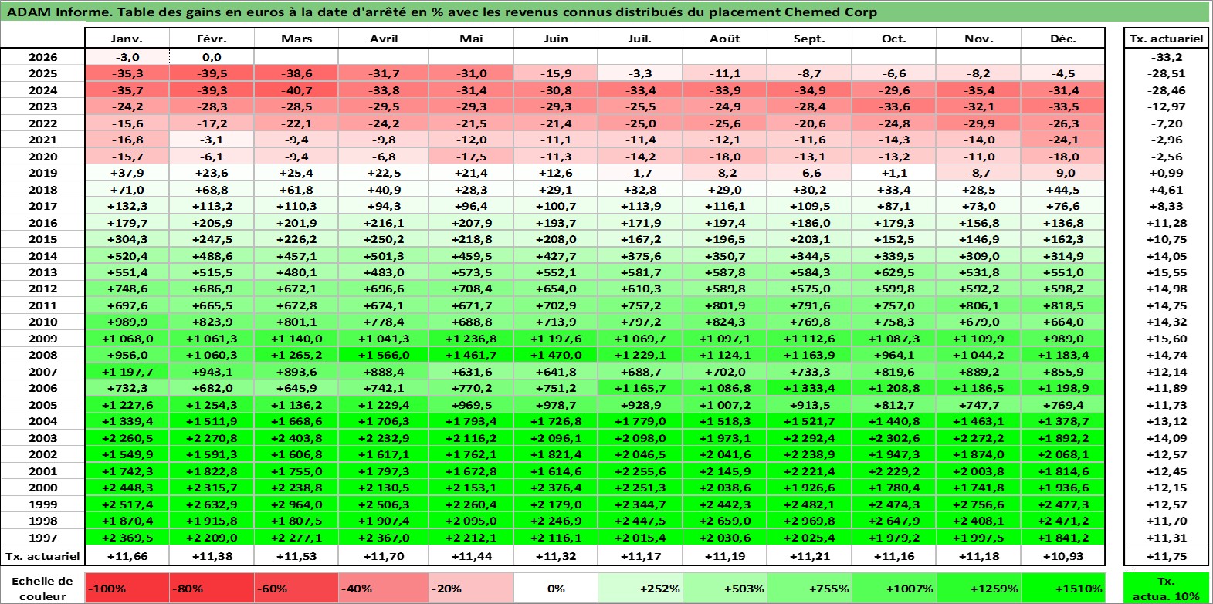
Task: Click the 2019 July value '-1,7'
Action: (640, 173)
